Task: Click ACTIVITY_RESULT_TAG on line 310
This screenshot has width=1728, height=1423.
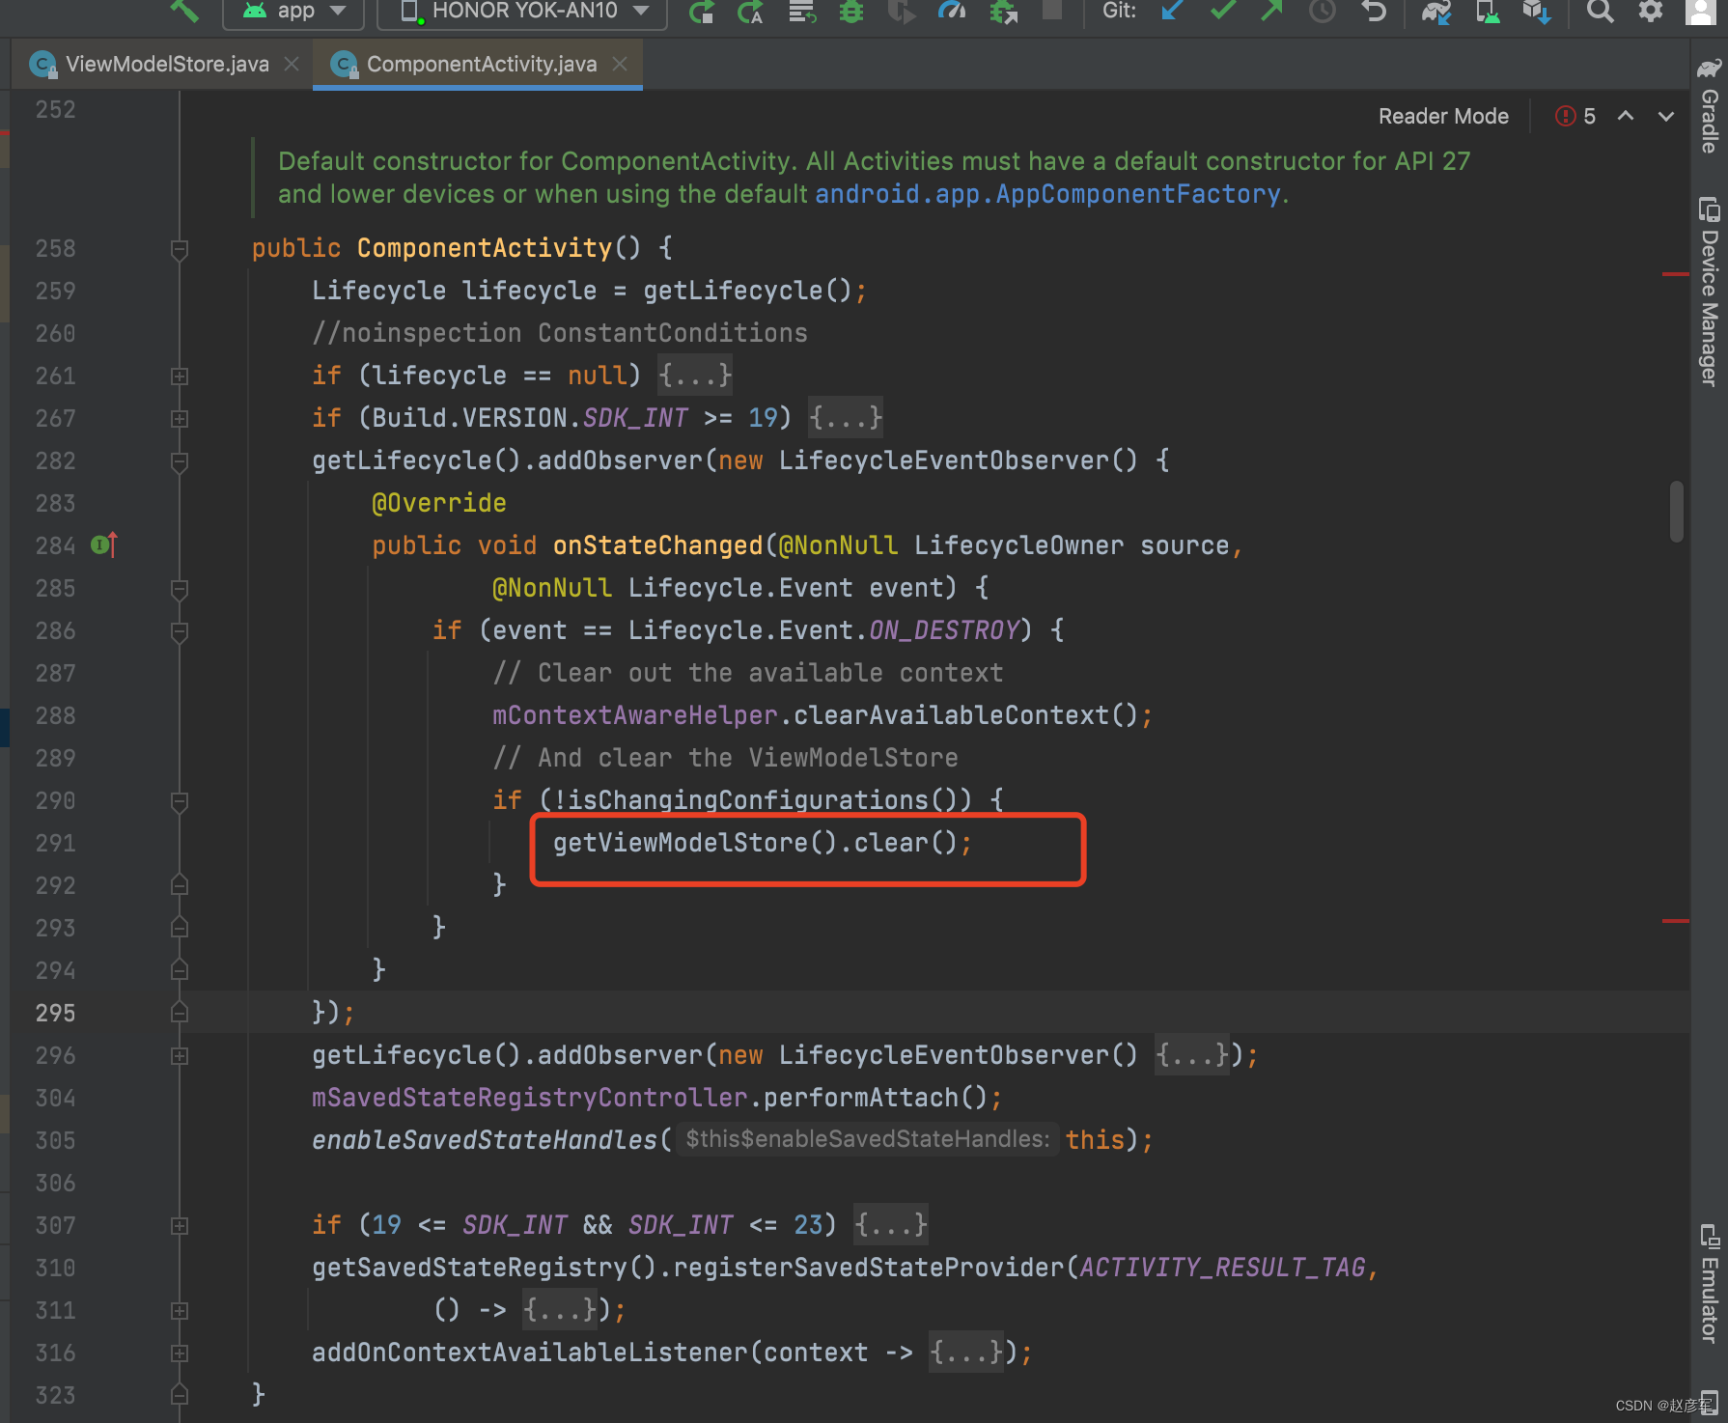Action: [1222, 1268]
